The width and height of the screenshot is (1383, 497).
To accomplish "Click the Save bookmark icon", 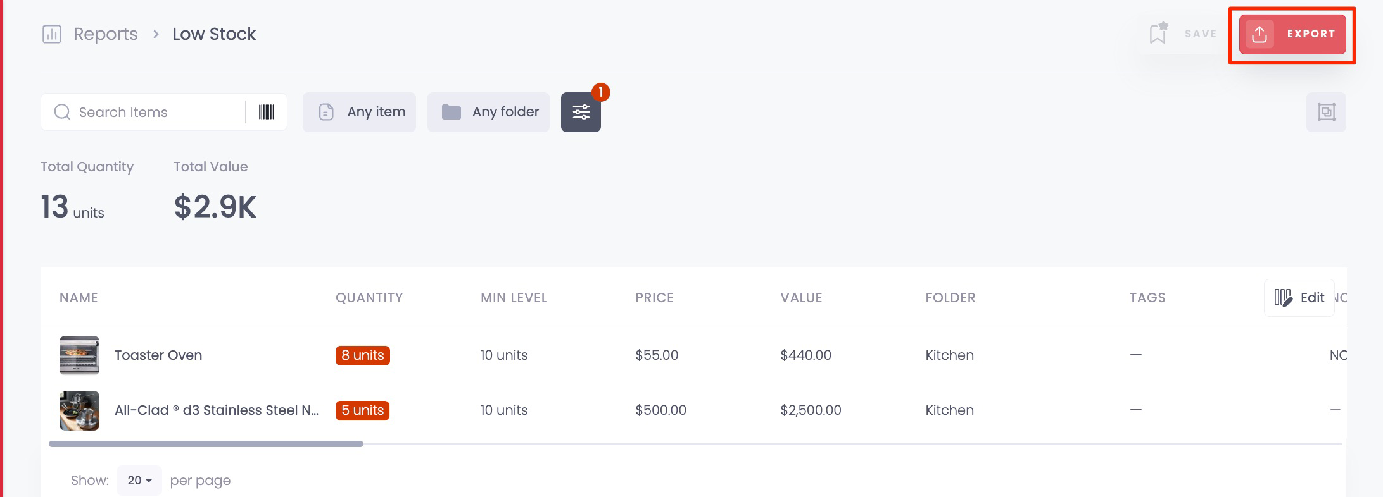I will coord(1158,33).
